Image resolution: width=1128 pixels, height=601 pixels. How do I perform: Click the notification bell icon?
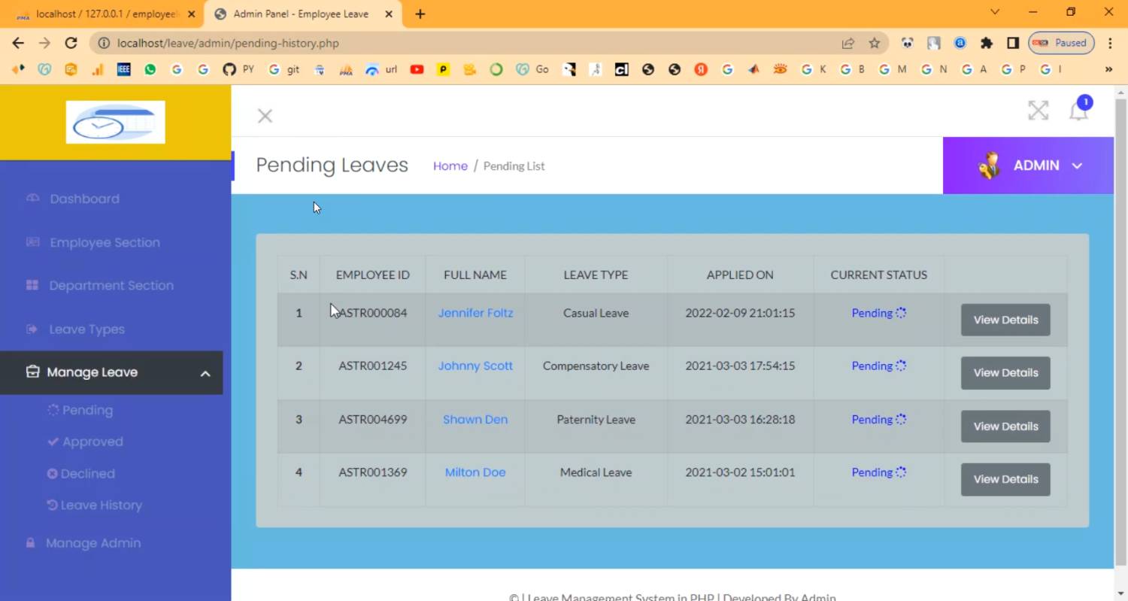[x=1078, y=111]
